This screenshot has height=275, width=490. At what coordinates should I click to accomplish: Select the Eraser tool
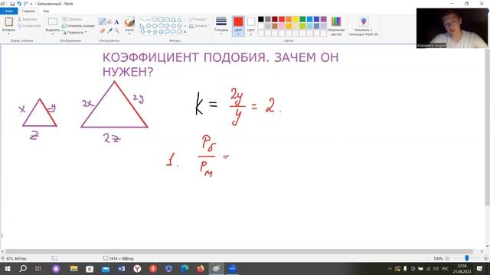click(102, 31)
